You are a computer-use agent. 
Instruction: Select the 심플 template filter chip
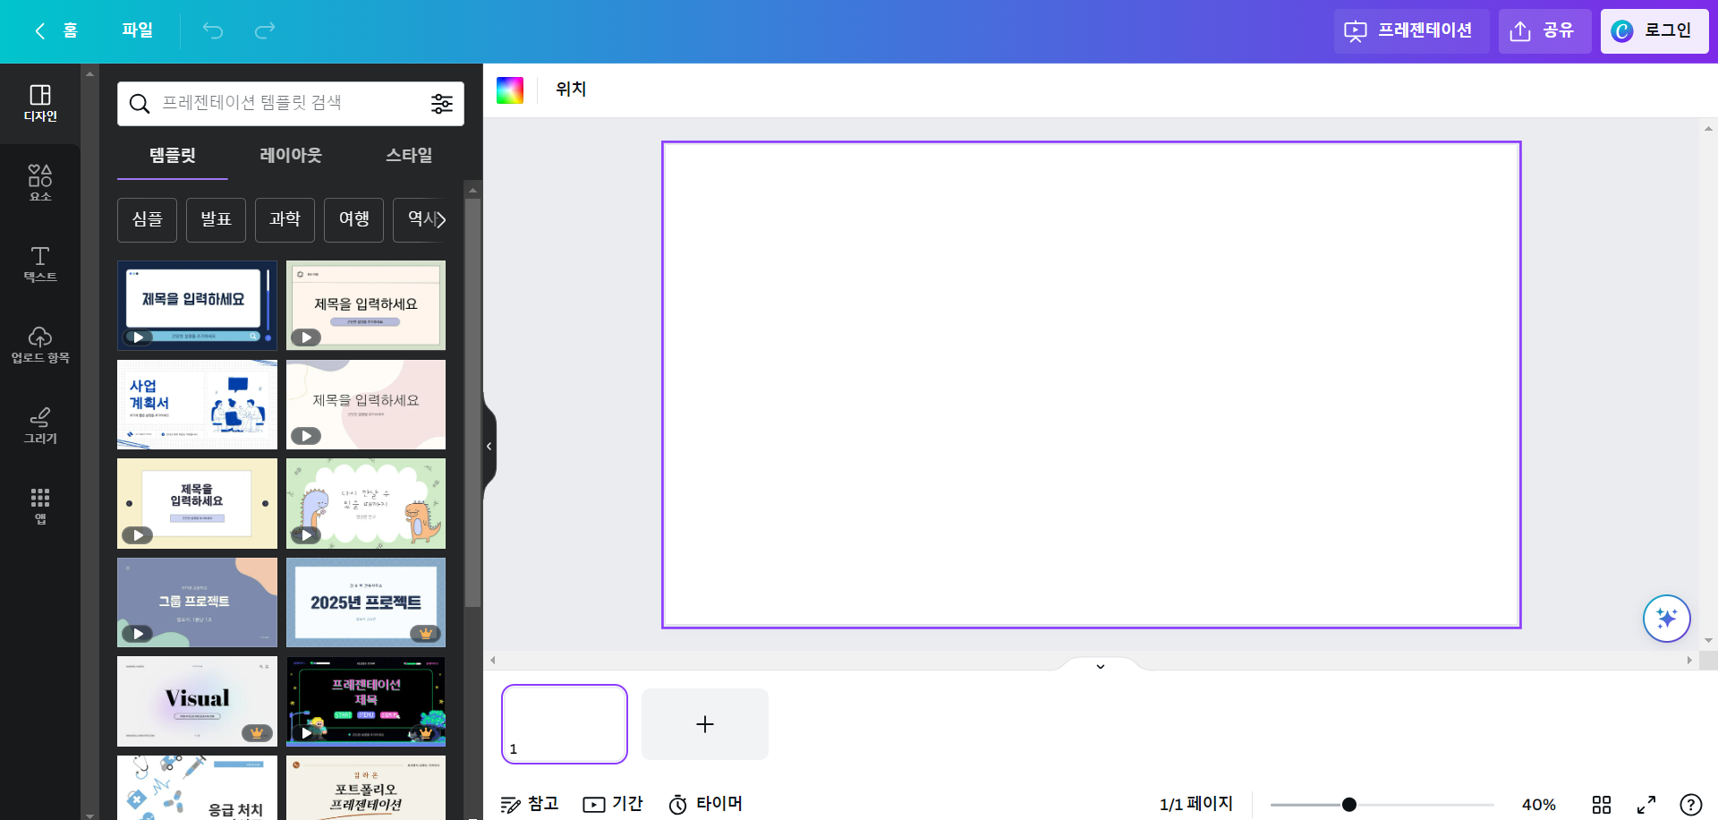tap(146, 219)
